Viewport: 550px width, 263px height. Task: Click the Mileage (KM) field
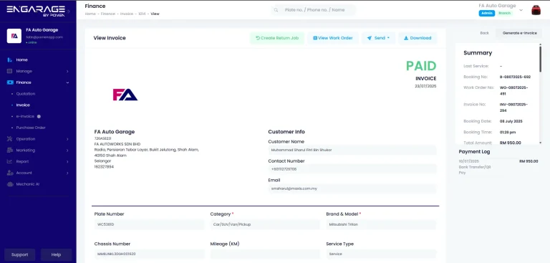click(265, 254)
